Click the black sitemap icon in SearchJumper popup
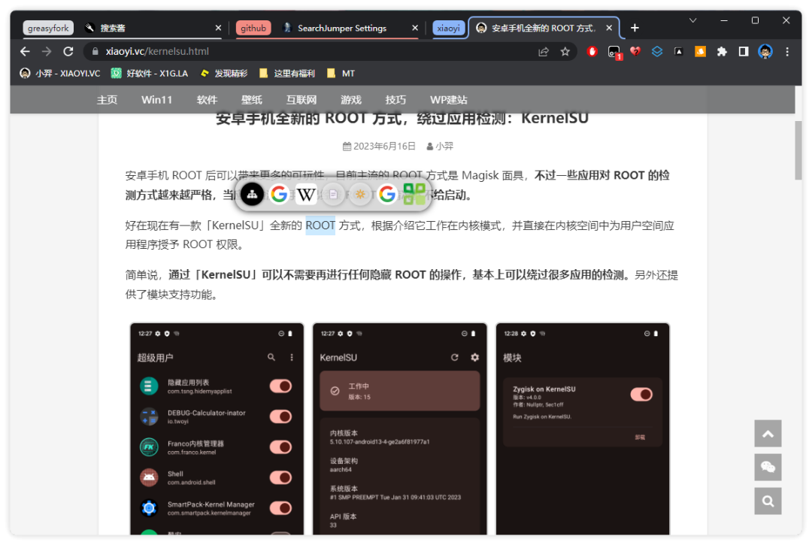812x545 pixels. (252, 195)
